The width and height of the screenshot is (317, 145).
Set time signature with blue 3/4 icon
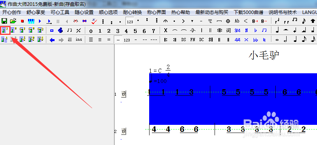click(237, 31)
